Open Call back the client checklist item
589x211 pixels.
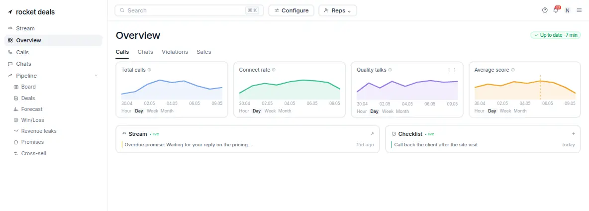(483, 144)
